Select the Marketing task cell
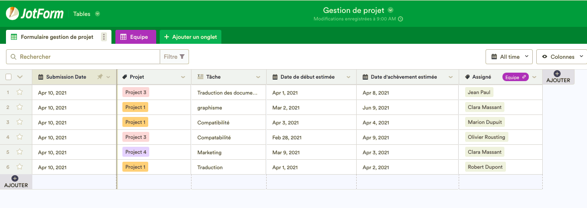587x208 pixels. (x=229, y=152)
